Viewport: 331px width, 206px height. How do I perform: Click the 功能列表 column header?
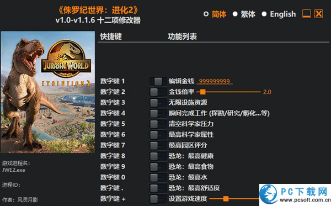183,36
